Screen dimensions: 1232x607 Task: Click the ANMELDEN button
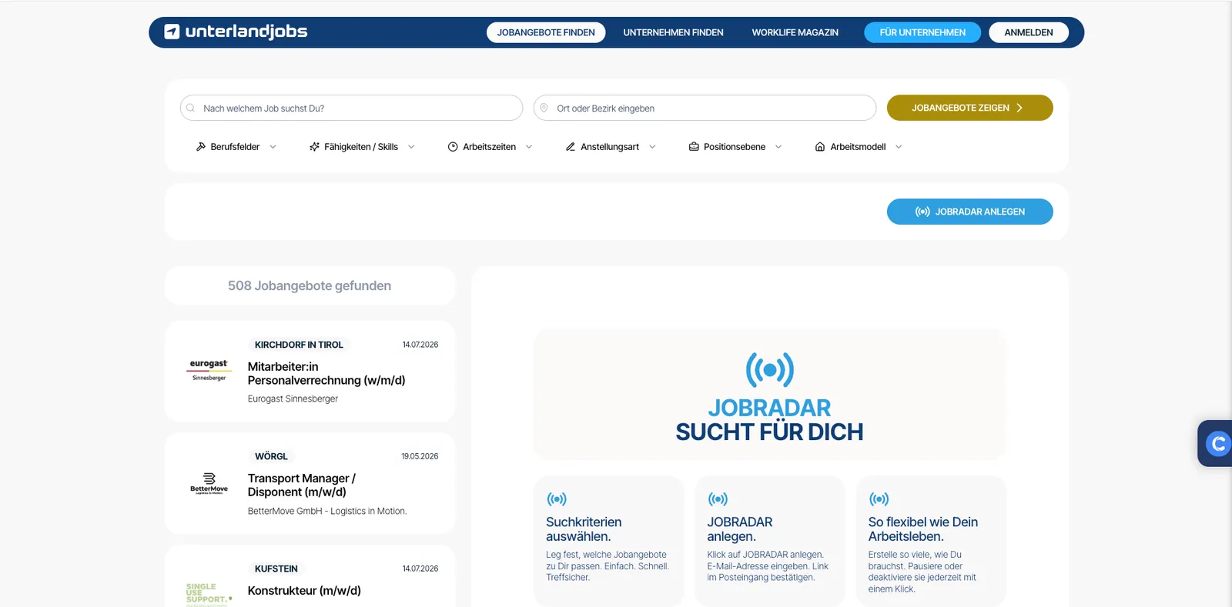click(x=1029, y=32)
